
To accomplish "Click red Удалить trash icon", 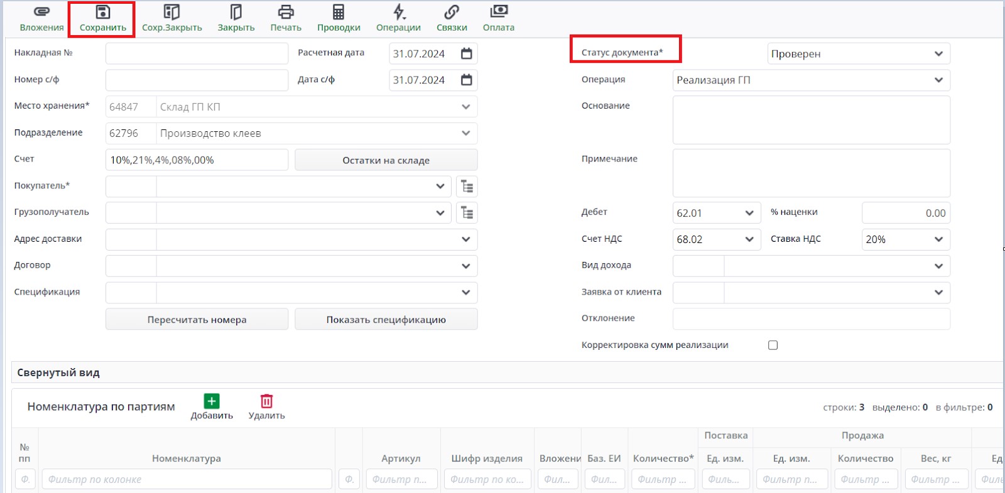I will pyautogui.click(x=266, y=401).
